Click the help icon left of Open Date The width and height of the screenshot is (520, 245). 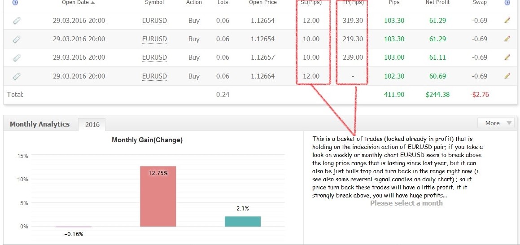[x=16, y=3]
